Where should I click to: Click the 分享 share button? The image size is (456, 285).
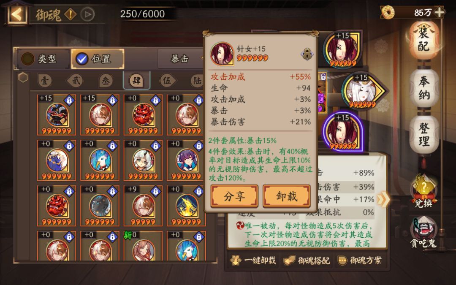pos(234,197)
